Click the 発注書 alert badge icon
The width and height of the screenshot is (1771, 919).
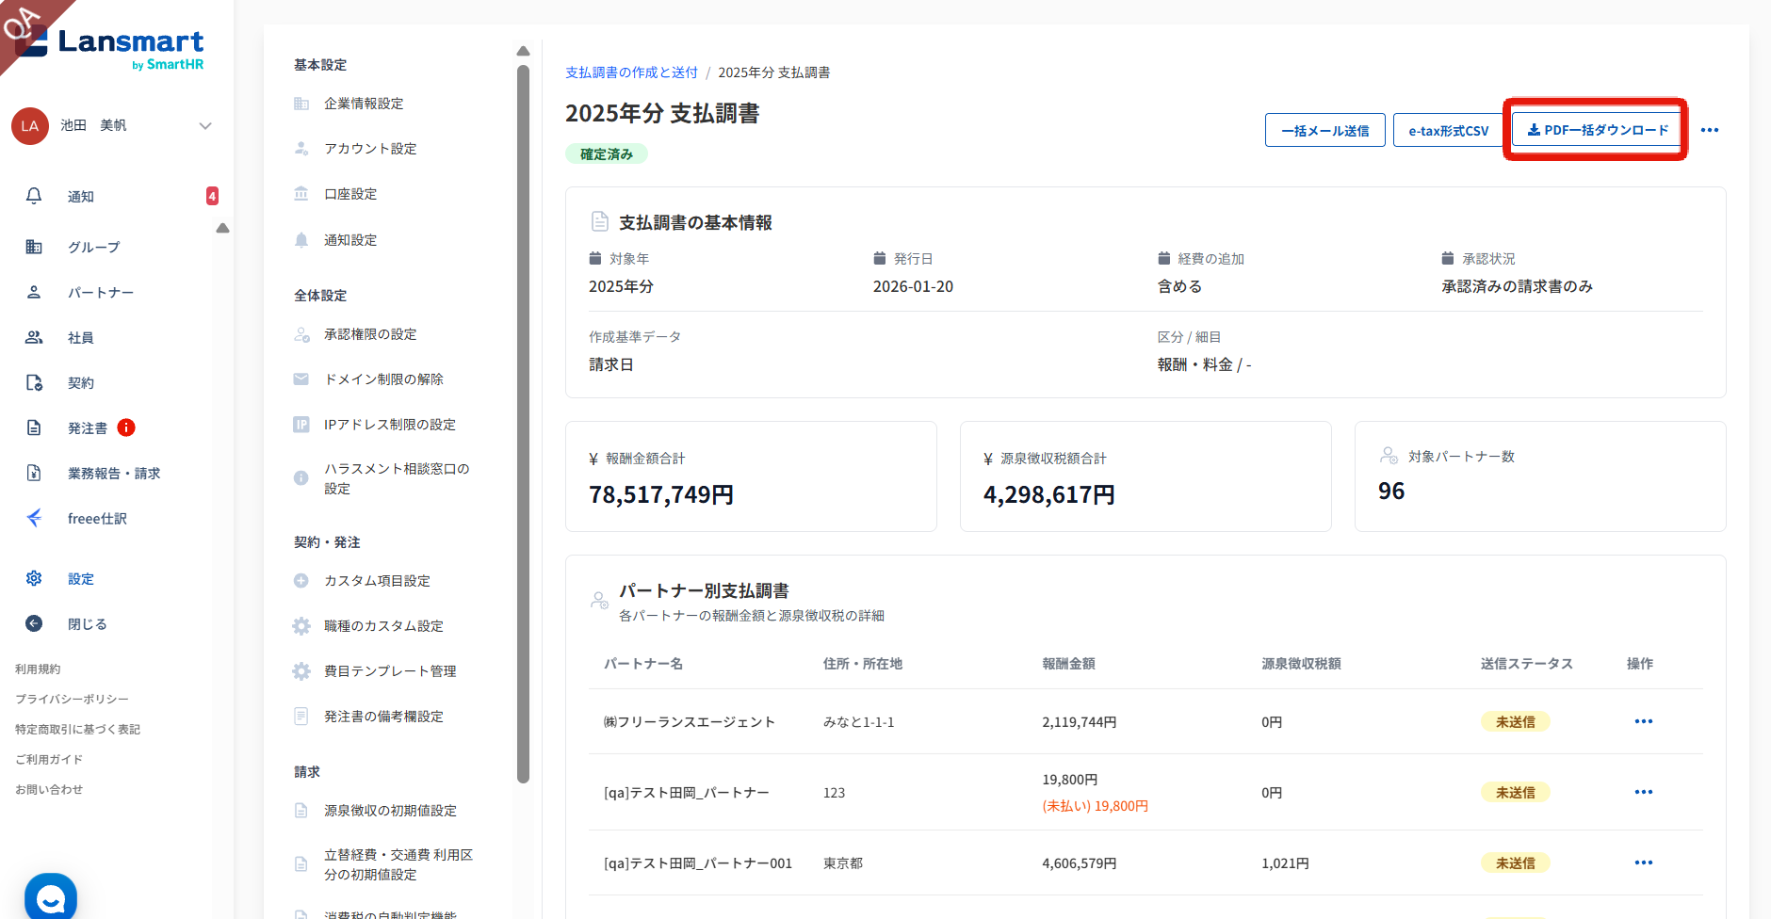point(126,427)
